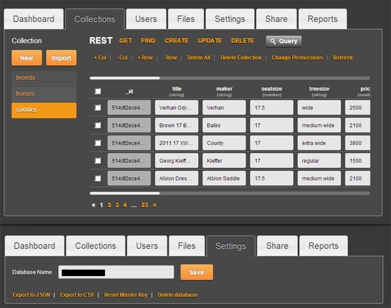Click the New collection button

pyautogui.click(x=27, y=58)
